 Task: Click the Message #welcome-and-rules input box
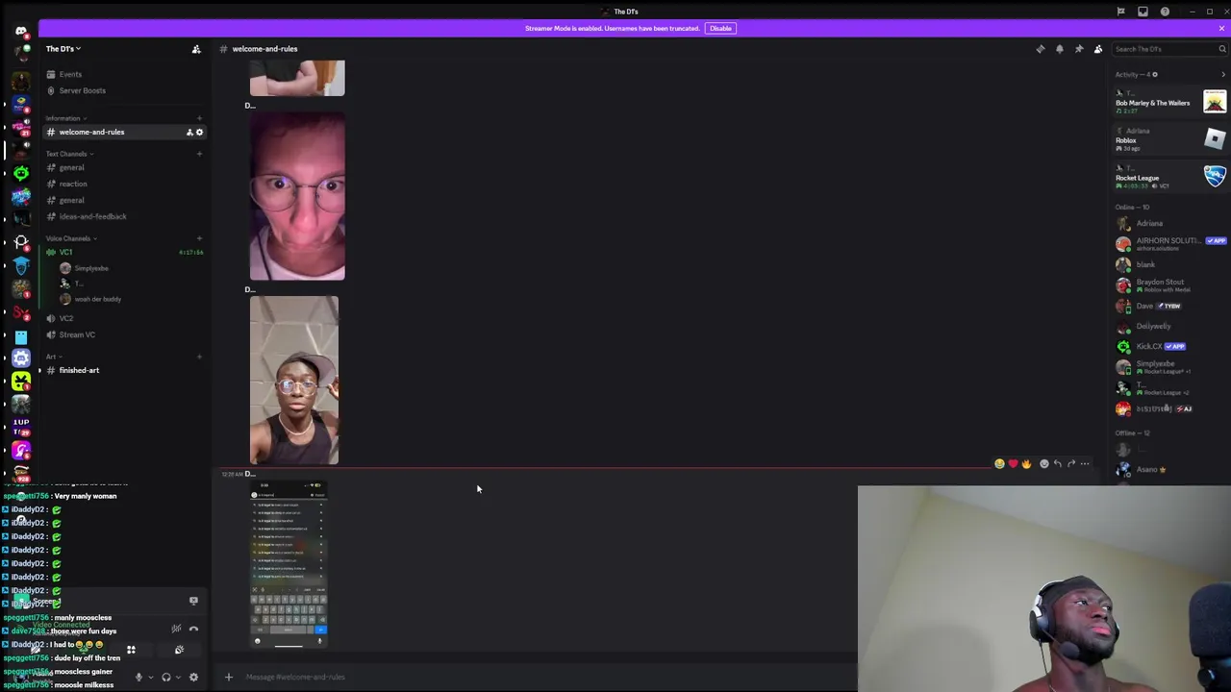(x=539, y=677)
